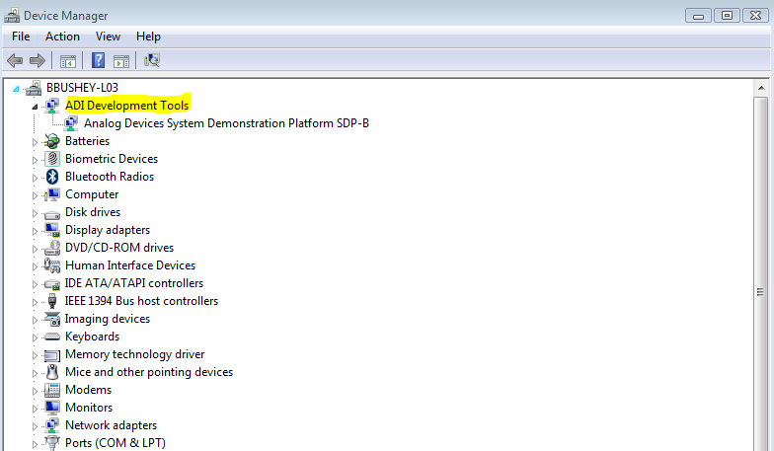Click the Show/Hide Console Tree icon

click(67, 61)
